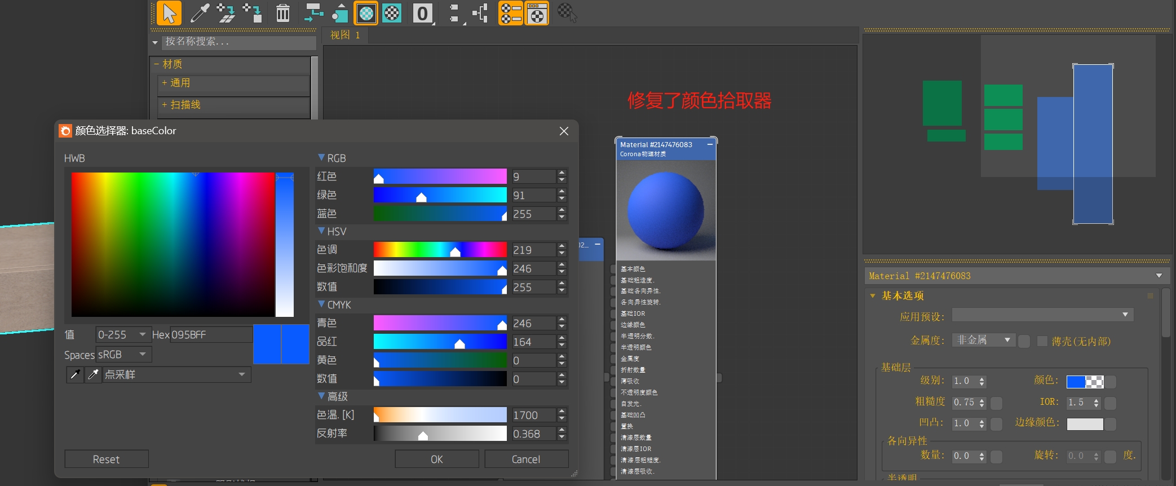Close the color selector dialog

point(564,131)
